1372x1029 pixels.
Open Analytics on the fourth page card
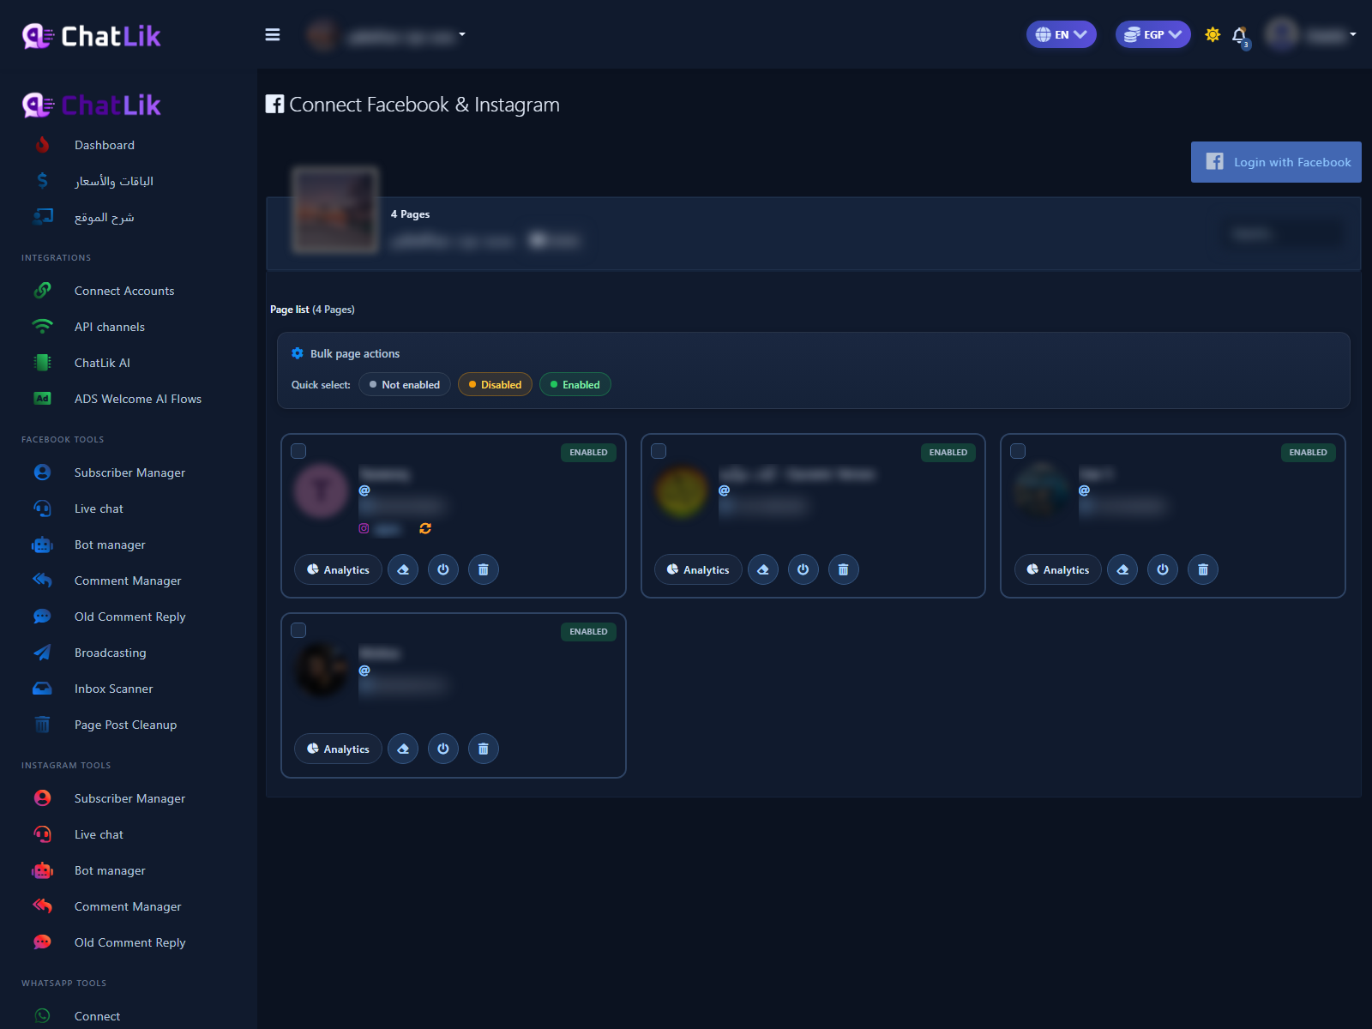click(x=338, y=749)
